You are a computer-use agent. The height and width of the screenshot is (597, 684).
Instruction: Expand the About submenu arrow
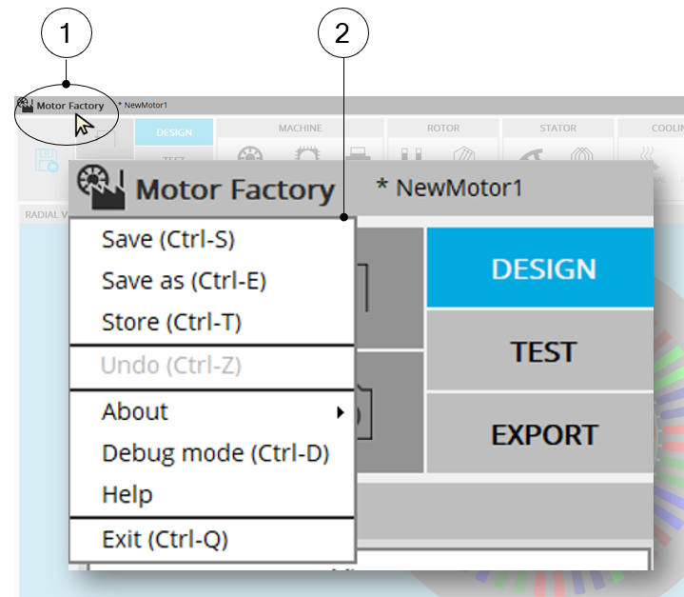pos(340,412)
